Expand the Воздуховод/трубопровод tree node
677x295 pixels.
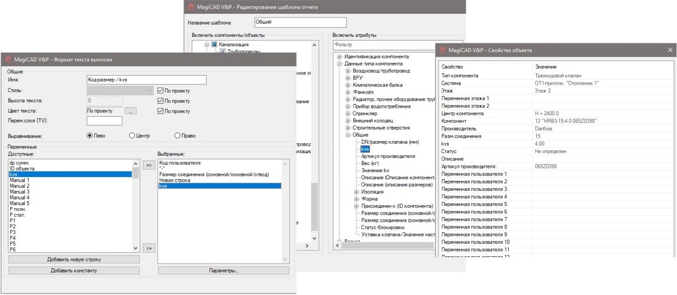point(348,71)
